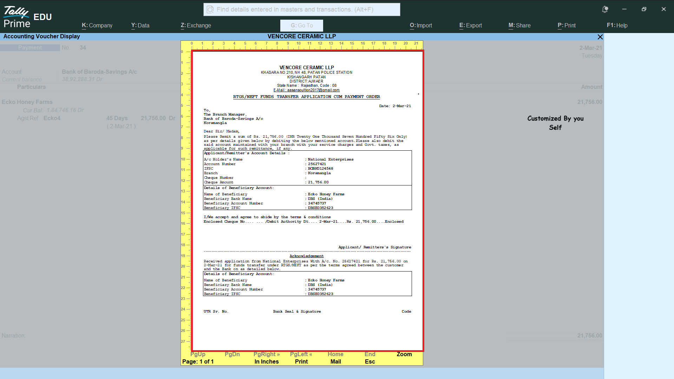Viewport: 674px width, 379px height.
Task: Click PgLeft Print option
Action: 301,358
